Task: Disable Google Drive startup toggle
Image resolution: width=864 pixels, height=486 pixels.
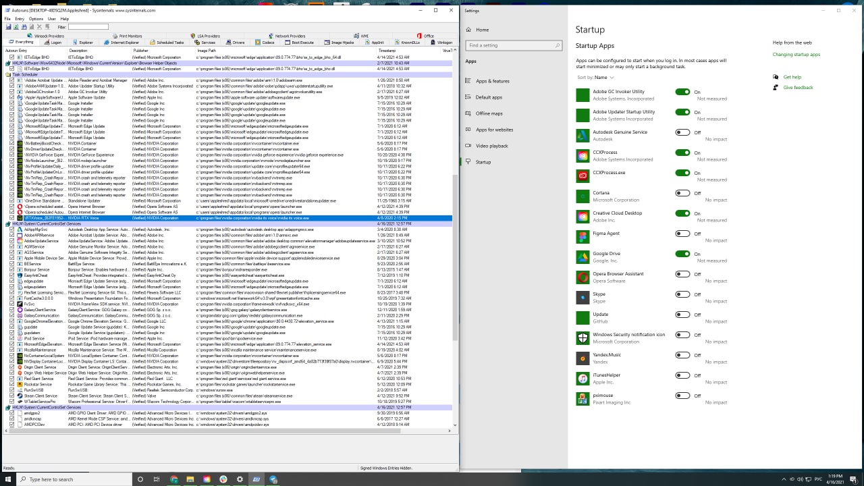Action: (x=682, y=254)
